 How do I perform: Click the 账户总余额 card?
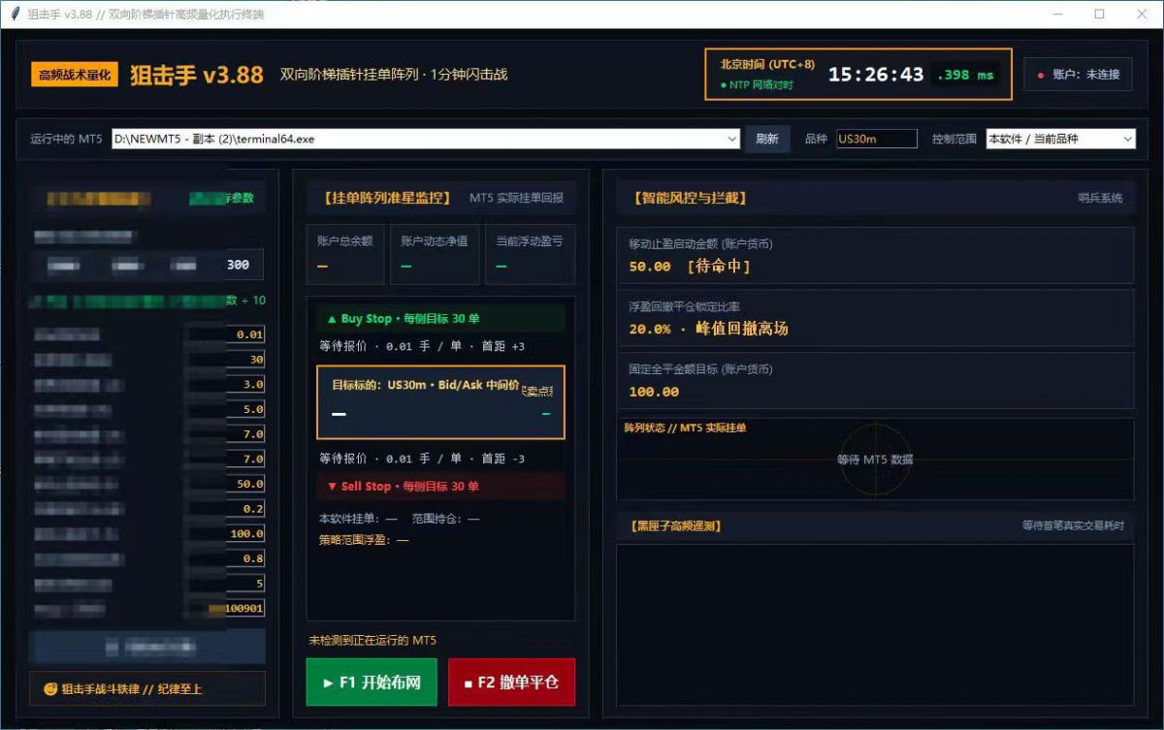[x=345, y=255]
